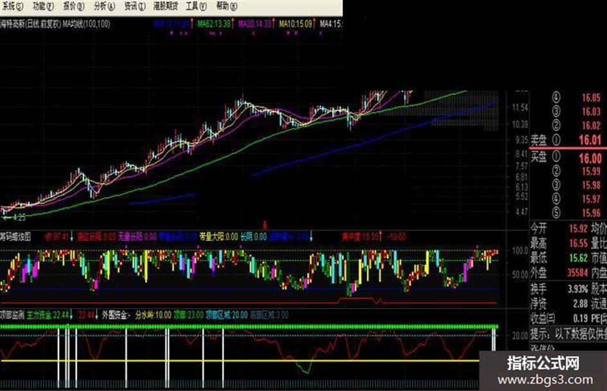This screenshot has height=391, width=607.
Task: Click the 集中度:15.55 indicator label
Action: 360,236
